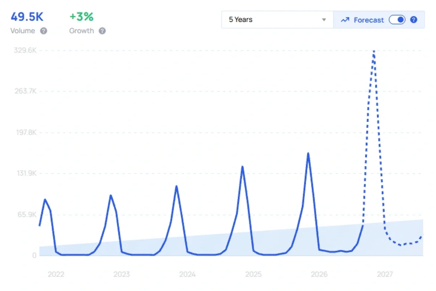
Task: Open the 5 Years time range dropdown
Action: pyautogui.click(x=277, y=20)
